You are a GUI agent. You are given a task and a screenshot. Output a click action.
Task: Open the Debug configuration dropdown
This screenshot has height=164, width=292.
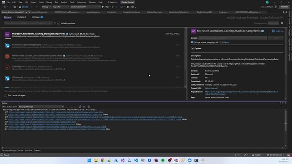(x=47, y=7)
